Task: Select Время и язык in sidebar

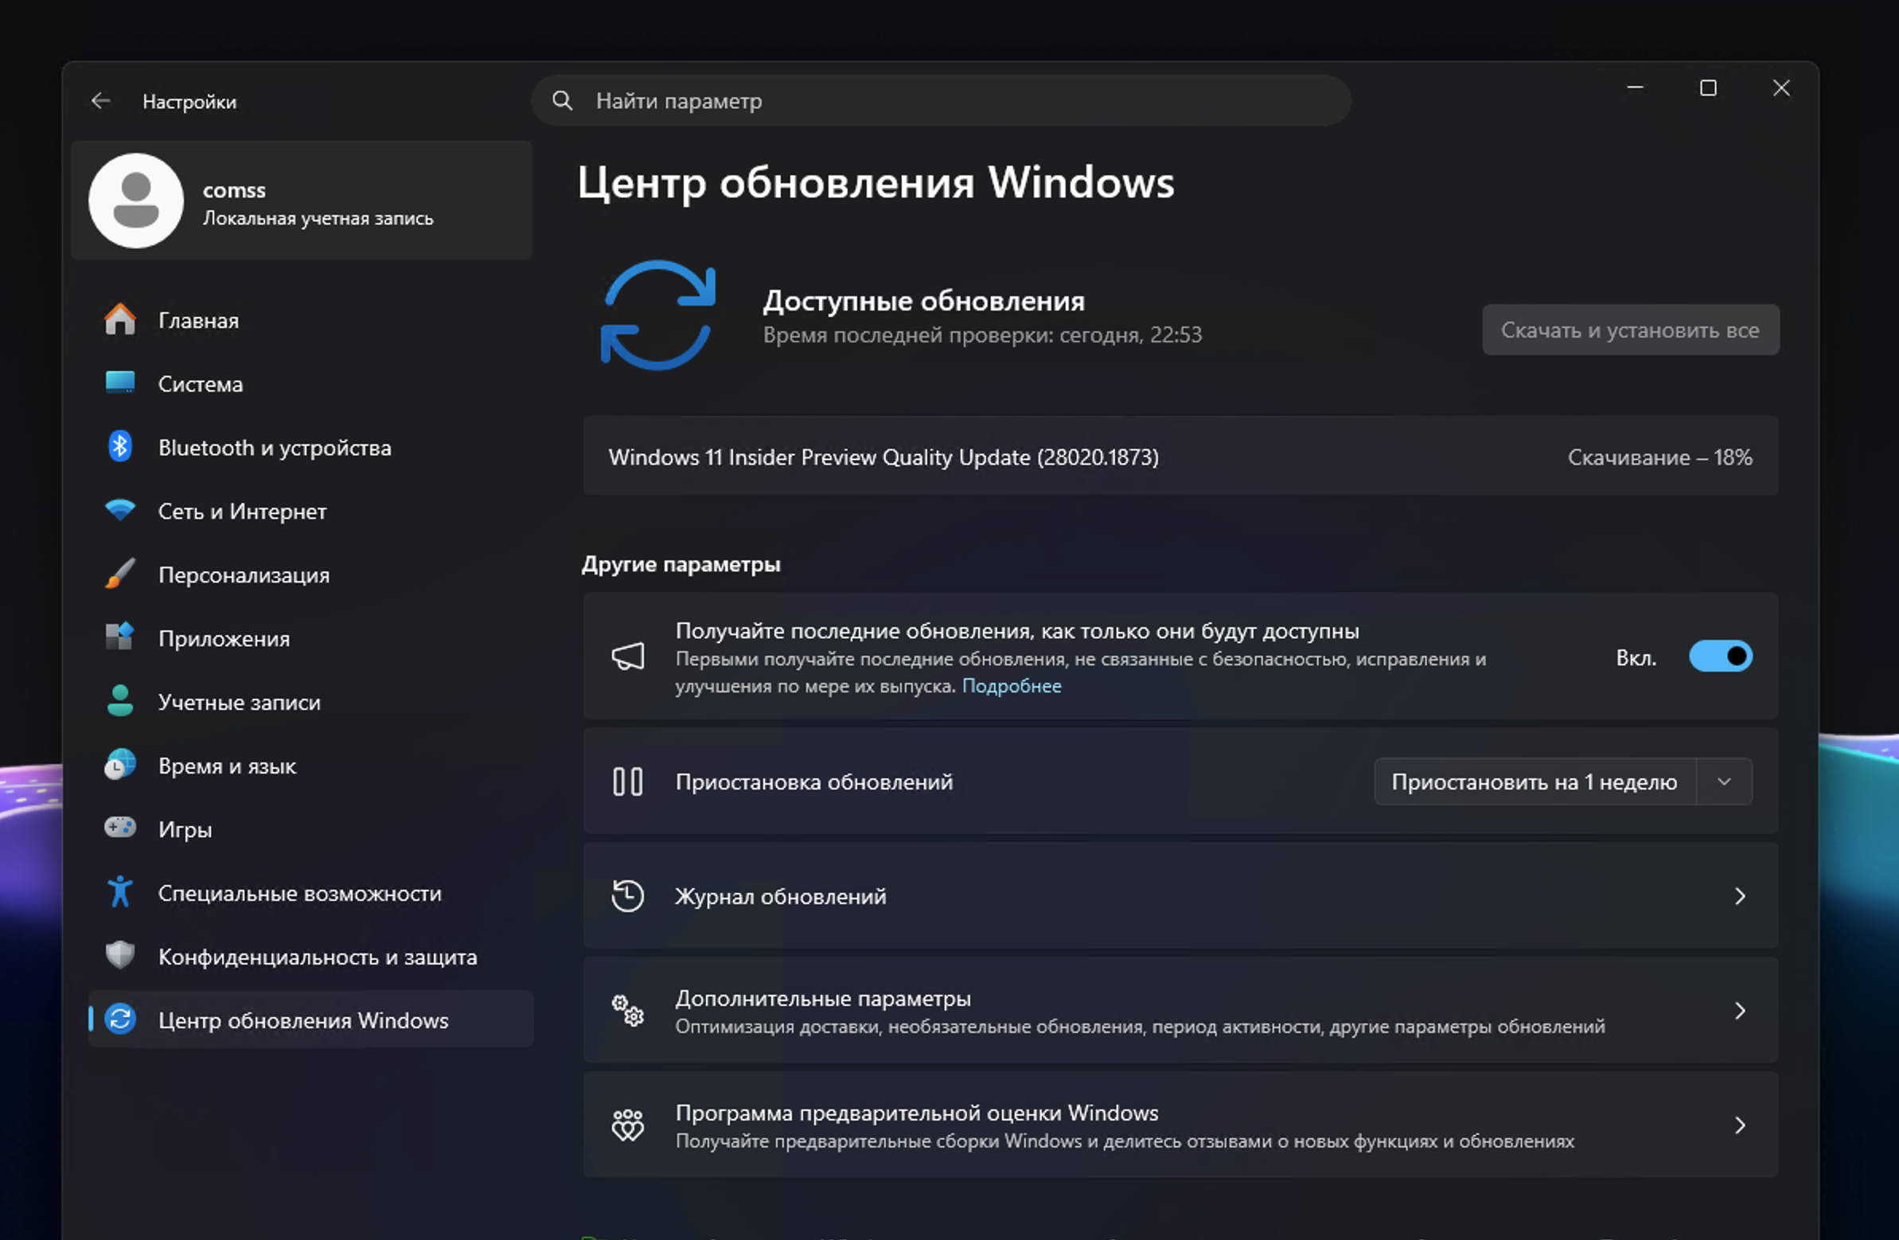Action: click(310, 765)
